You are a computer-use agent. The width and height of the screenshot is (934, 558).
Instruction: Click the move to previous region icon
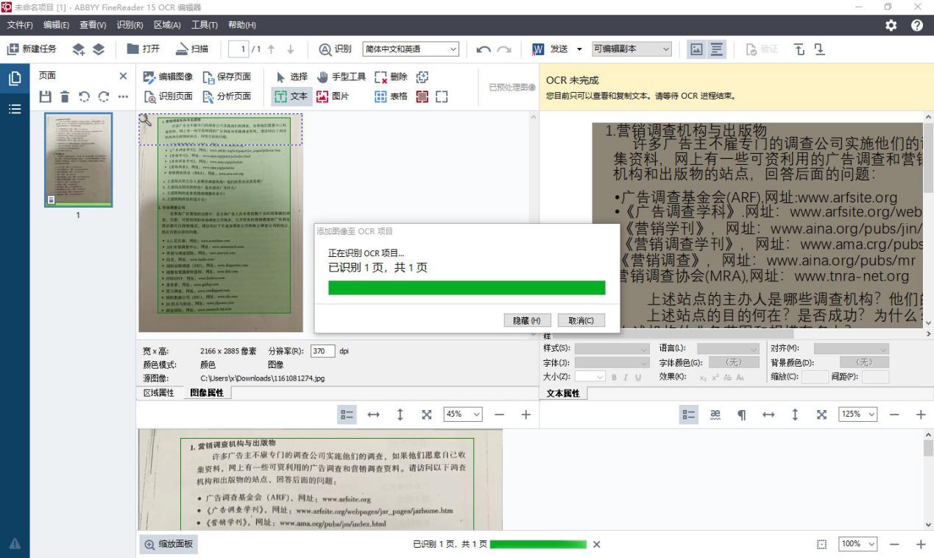pyautogui.click(x=800, y=49)
